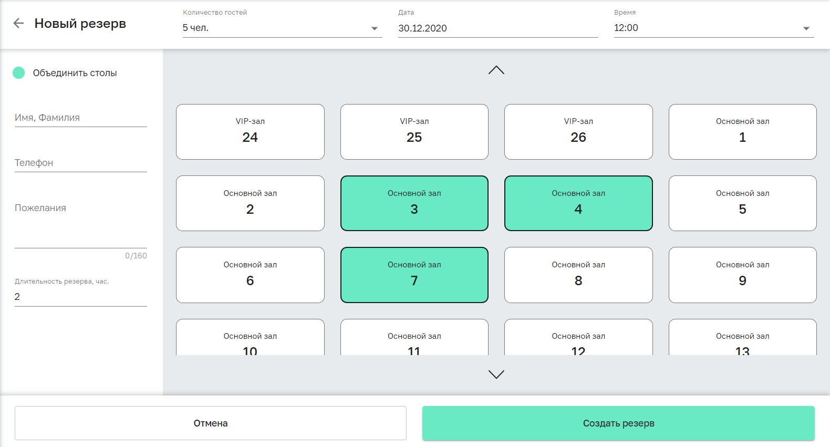Choose VIP-зал table 25

(x=414, y=131)
